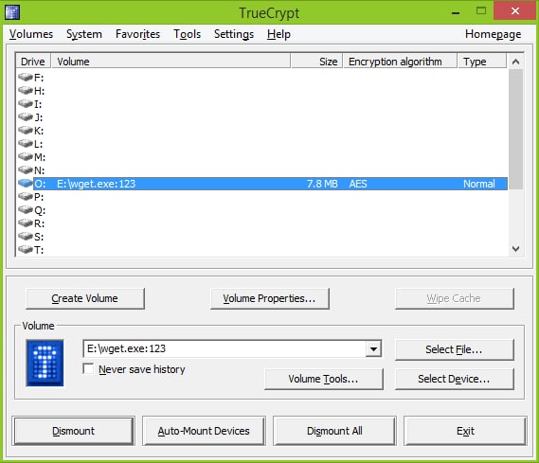Click the E:\wget.exe:123 volume cell in list
The image size is (539, 463).
click(97, 184)
